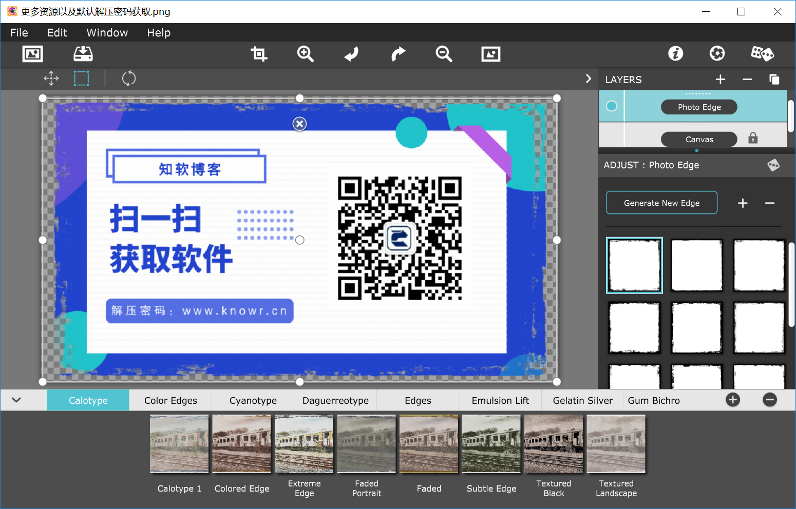The height and width of the screenshot is (509, 796).
Task: Open the Window menu
Action: pos(107,32)
